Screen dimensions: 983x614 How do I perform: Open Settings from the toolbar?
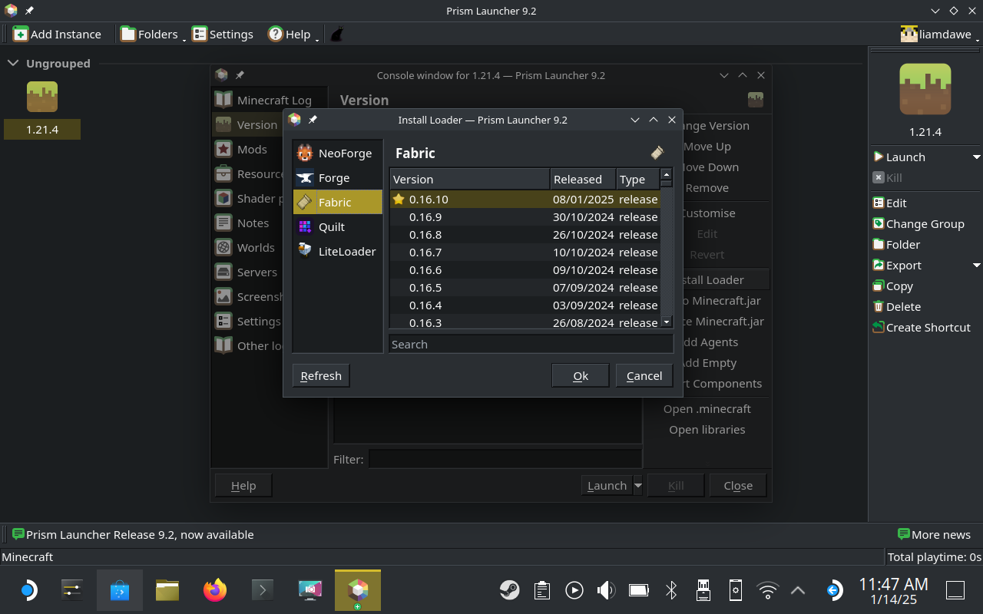tap(223, 35)
